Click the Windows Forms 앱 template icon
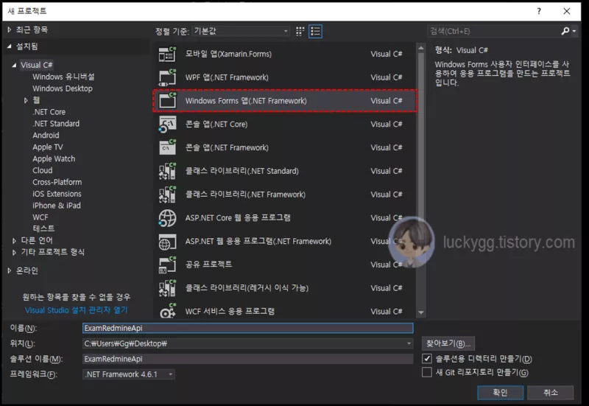 click(x=167, y=101)
